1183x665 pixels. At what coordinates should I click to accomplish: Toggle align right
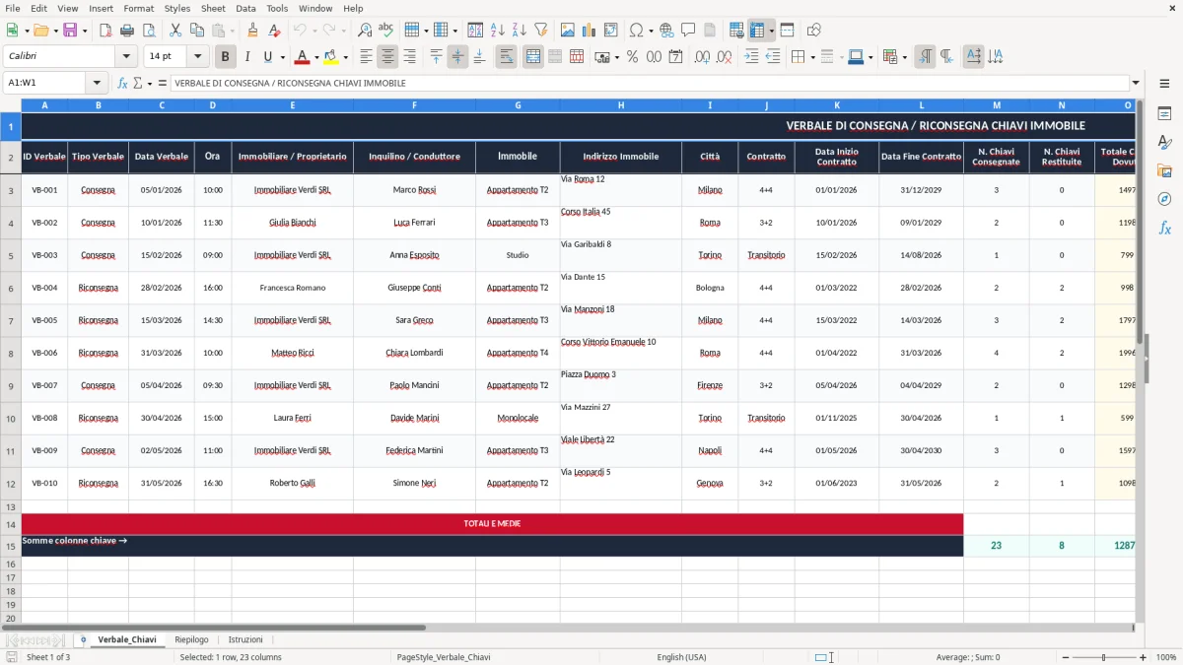pyautogui.click(x=409, y=57)
